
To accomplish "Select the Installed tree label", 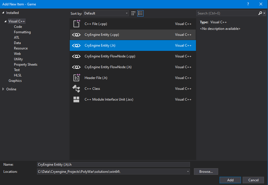I will [x=13, y=13].
